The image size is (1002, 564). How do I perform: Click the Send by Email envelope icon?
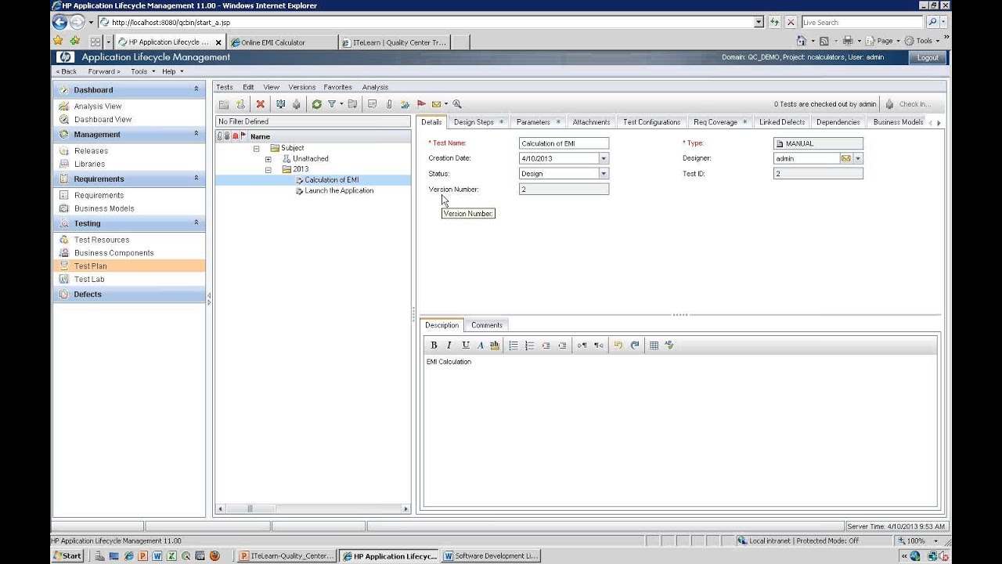click(437, 104)
